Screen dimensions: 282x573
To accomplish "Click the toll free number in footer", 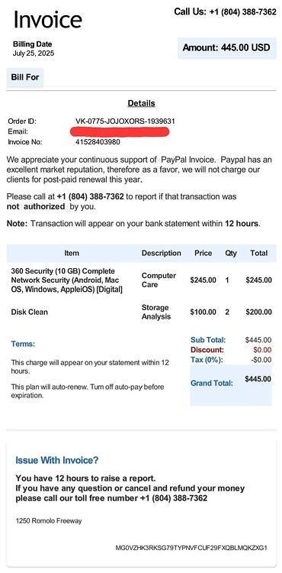I will point(174,498).
